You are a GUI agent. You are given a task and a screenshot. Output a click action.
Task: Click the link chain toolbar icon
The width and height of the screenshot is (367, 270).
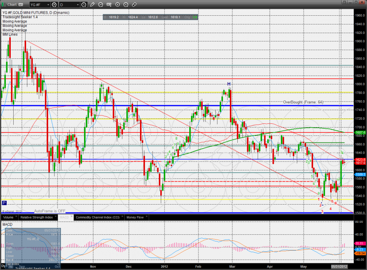pyautogui.click(x=134, y=5)
